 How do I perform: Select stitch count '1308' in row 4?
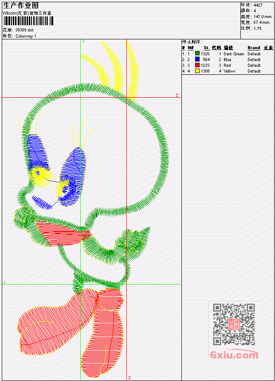pyautogui.click(x=205, y=71)
